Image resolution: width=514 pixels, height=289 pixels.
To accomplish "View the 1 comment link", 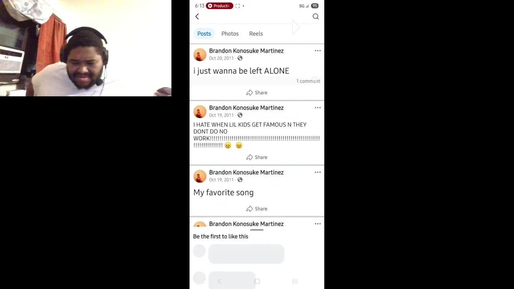I will (308, 81).
